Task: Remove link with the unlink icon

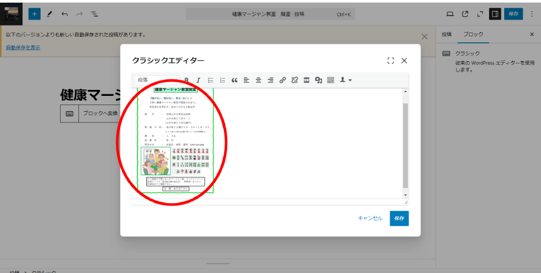Action: (294, 80)
